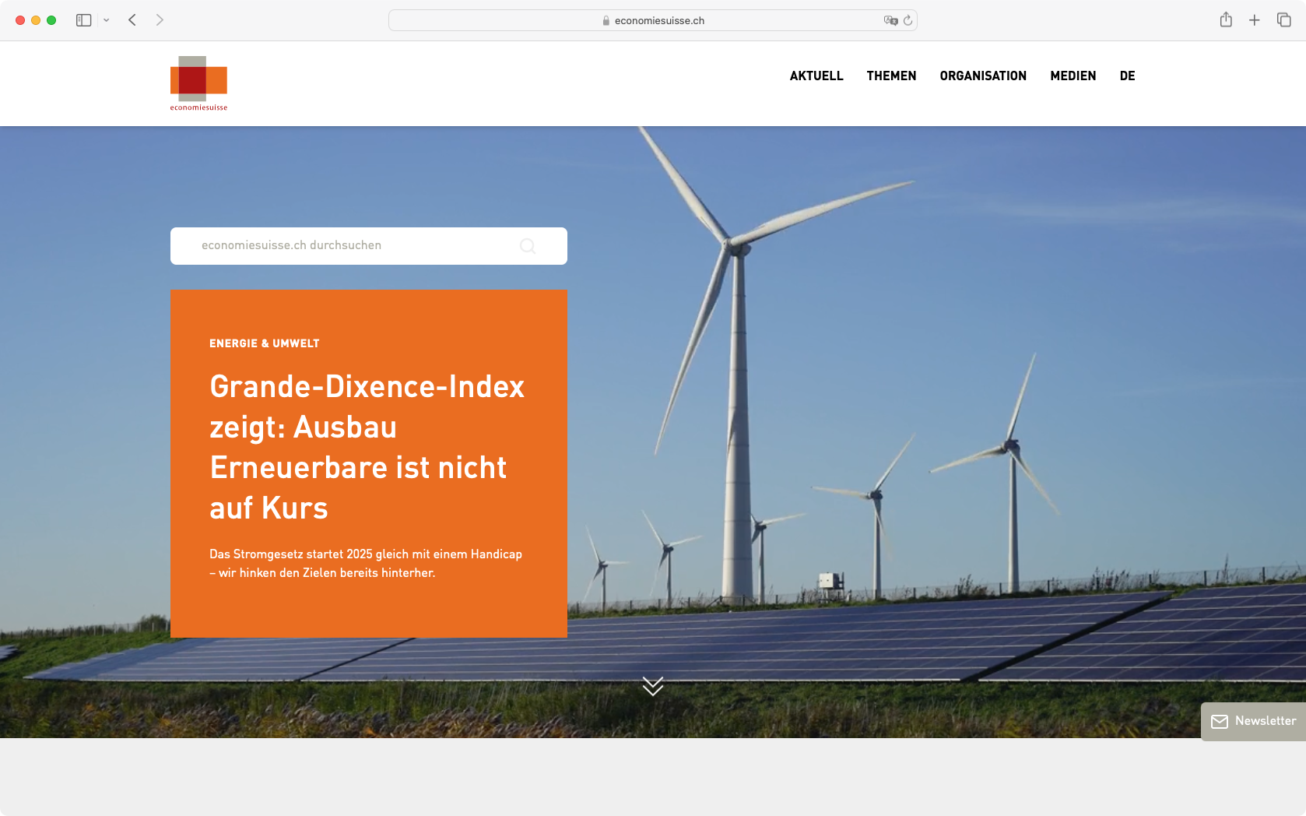Go back with Safari back arrow

(132, 20)
